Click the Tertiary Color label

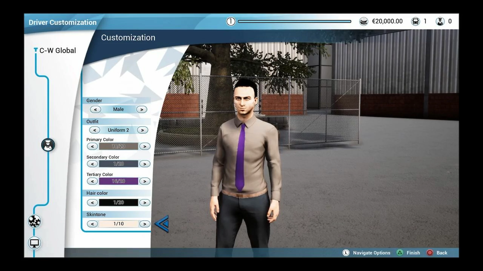pos(100,174)
